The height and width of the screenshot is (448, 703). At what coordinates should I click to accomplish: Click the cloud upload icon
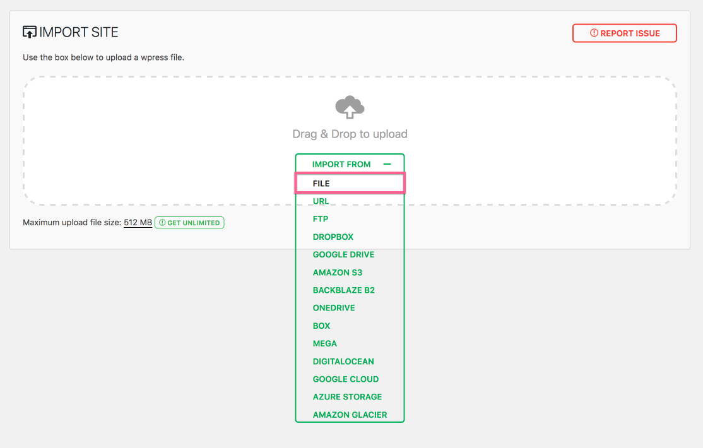pos(350,107)
